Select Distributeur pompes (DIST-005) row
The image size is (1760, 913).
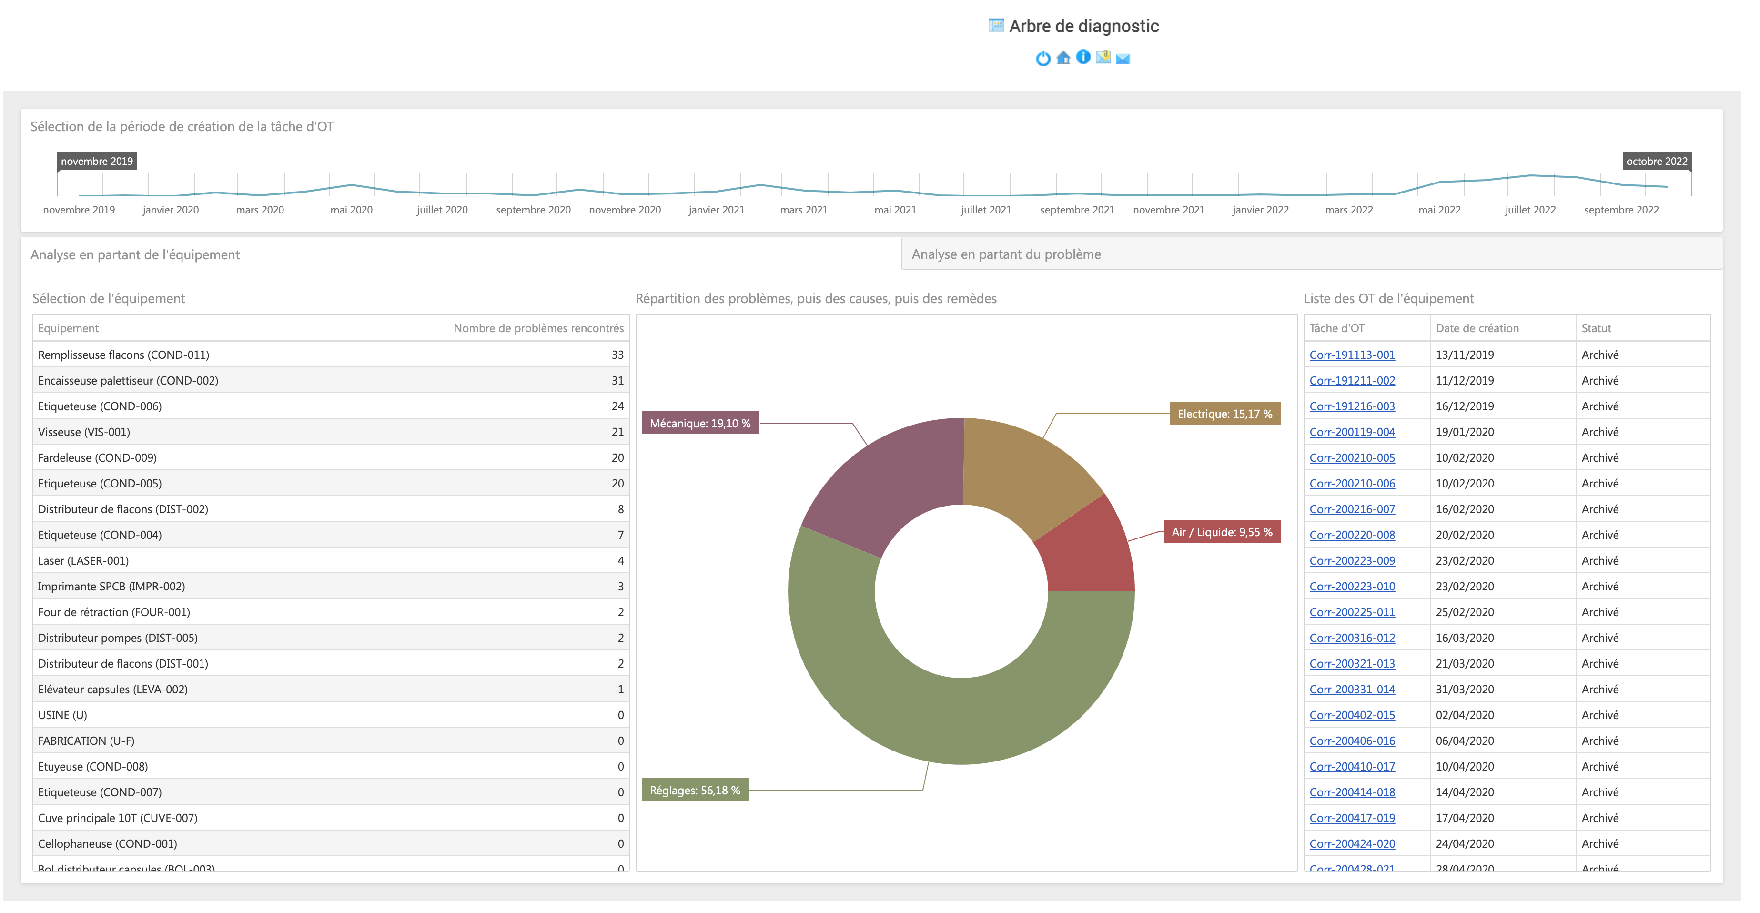pyautogui.click(x=331, y=638)
